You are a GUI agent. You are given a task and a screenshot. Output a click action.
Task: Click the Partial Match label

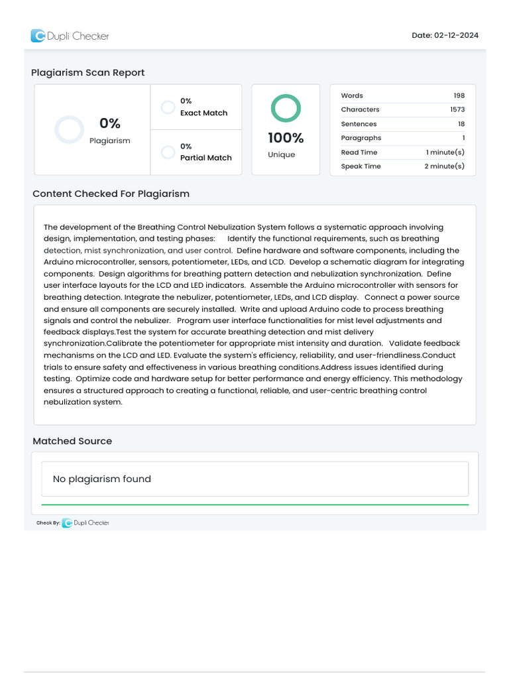(x=206, y=158)
